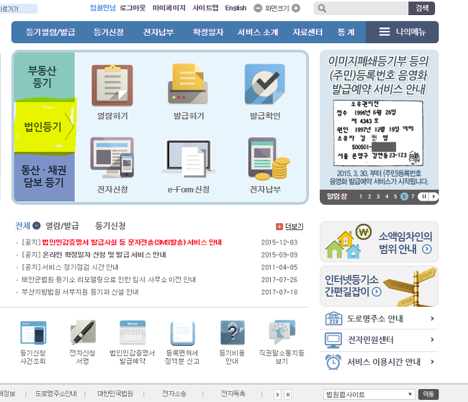Pause the footer links ticker
Screen dimensions: 468x402
pos(288,394)
